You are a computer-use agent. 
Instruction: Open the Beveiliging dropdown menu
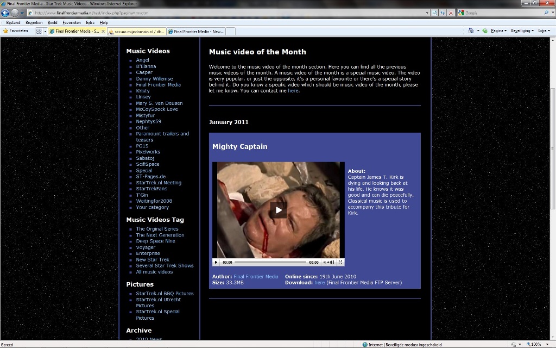pyautogui.click(x=522, y=31)
